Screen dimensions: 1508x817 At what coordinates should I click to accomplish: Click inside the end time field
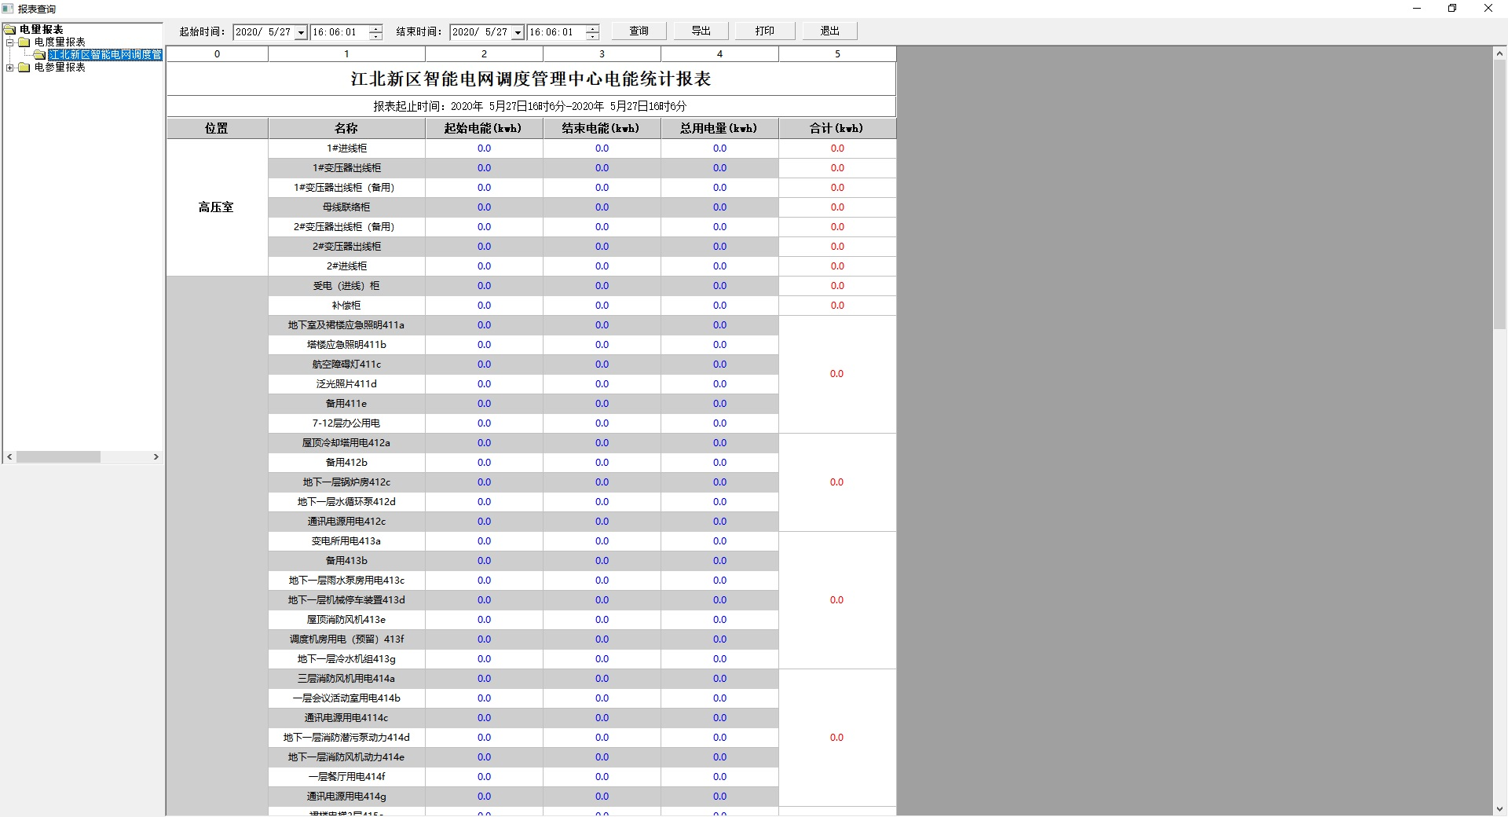(555, 32)
